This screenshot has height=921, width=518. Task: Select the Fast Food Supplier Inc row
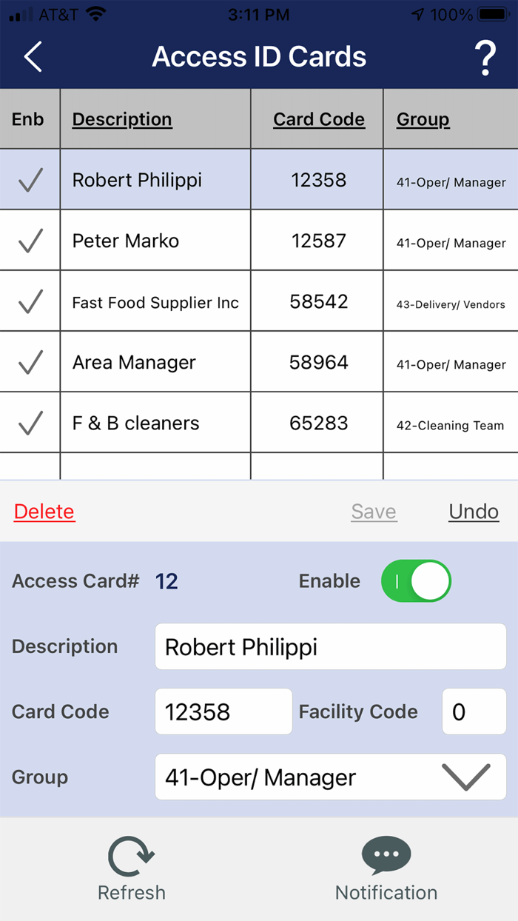pyautogui.click(x=155, y=301)
